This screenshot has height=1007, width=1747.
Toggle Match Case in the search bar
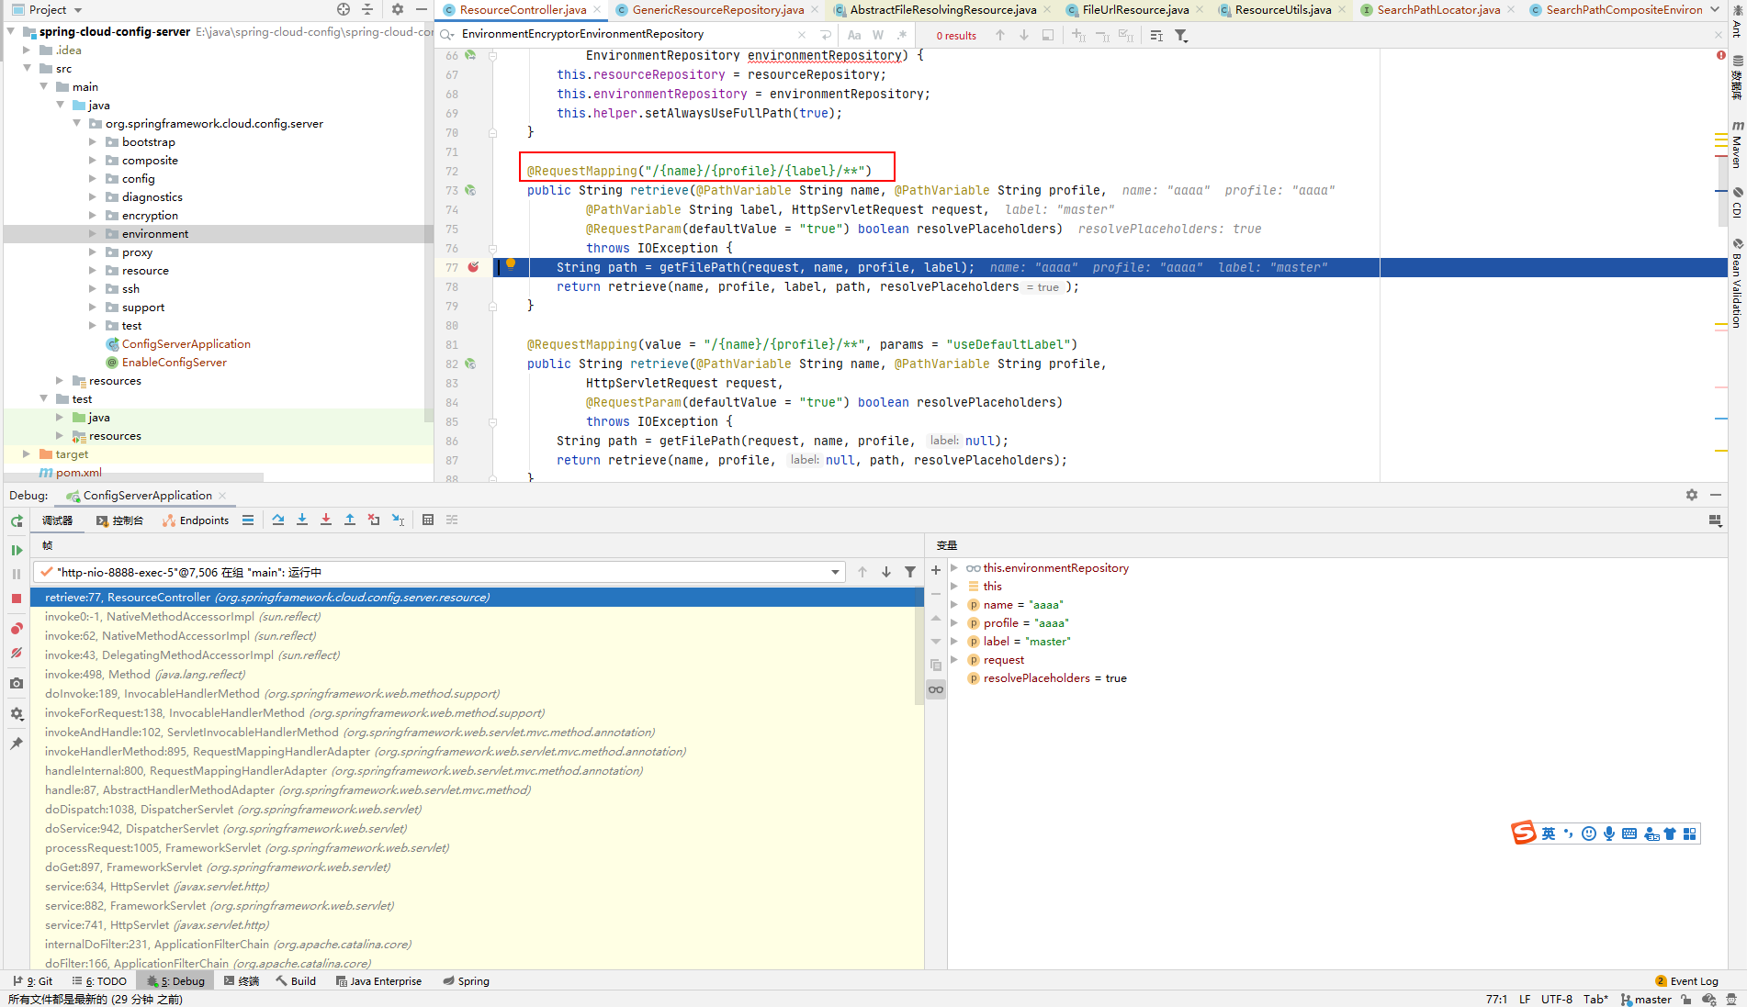pyautogui.click(x=854, y=35)
